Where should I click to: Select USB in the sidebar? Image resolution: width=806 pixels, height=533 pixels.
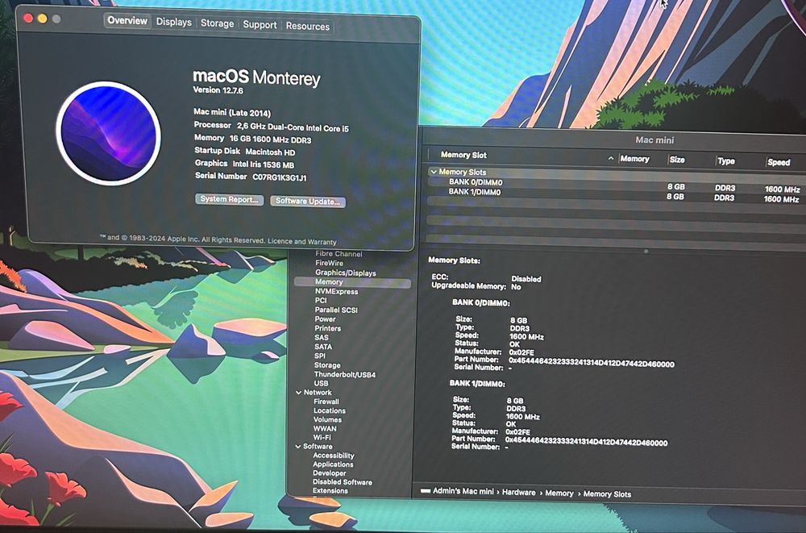coord(321,383)
